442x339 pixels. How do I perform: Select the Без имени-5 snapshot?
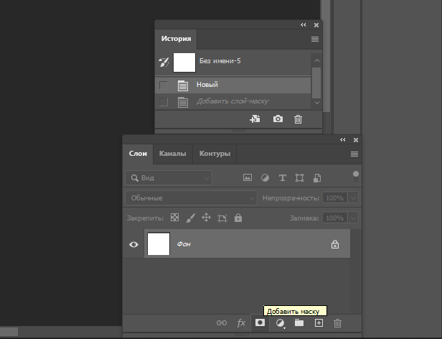click(x=232, y=62)
